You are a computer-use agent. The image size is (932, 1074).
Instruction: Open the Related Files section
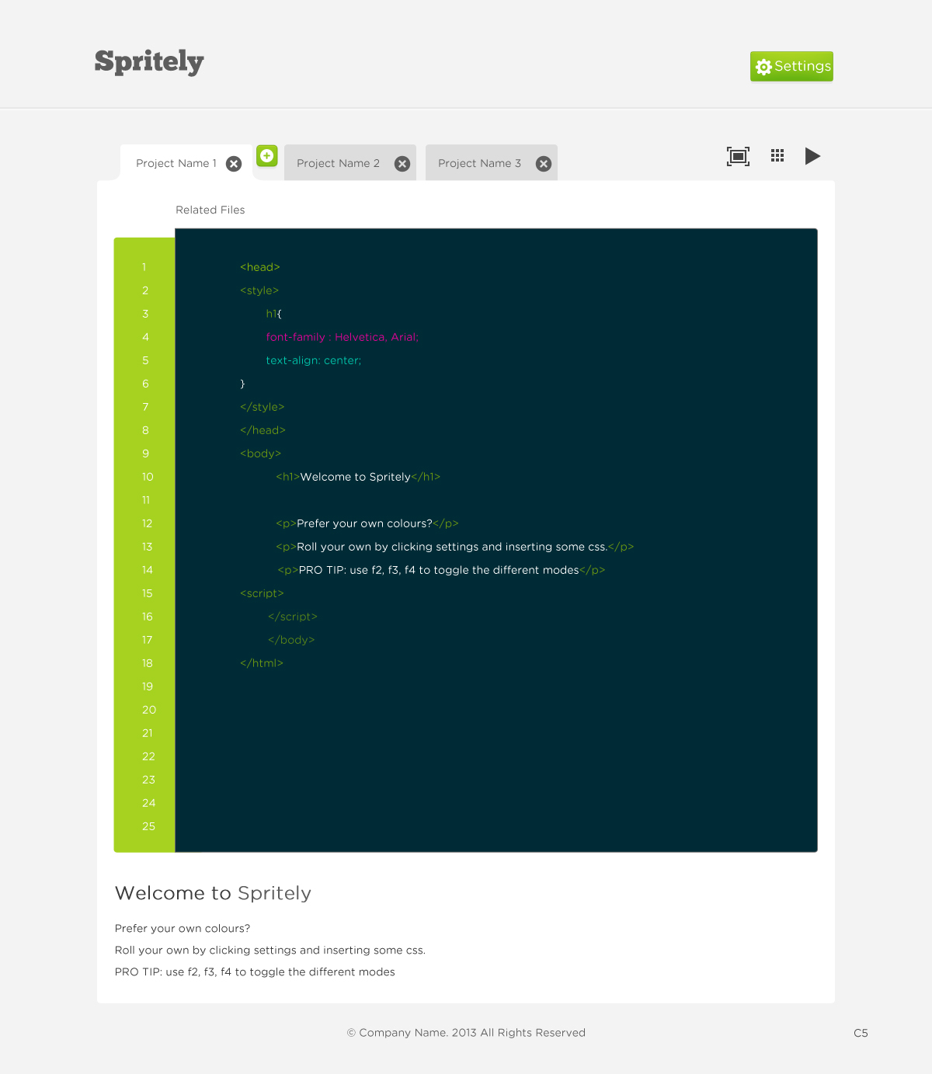[x=210, y=210]
